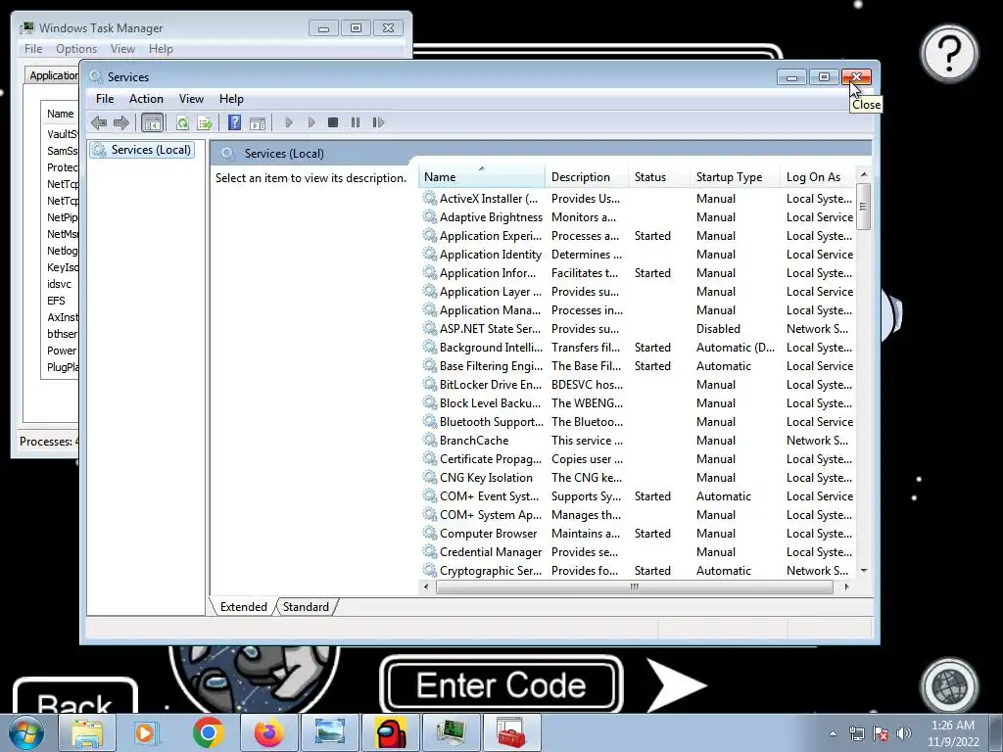Click the globe icon in the game
1003x752 pixels.
coord(949,687)
